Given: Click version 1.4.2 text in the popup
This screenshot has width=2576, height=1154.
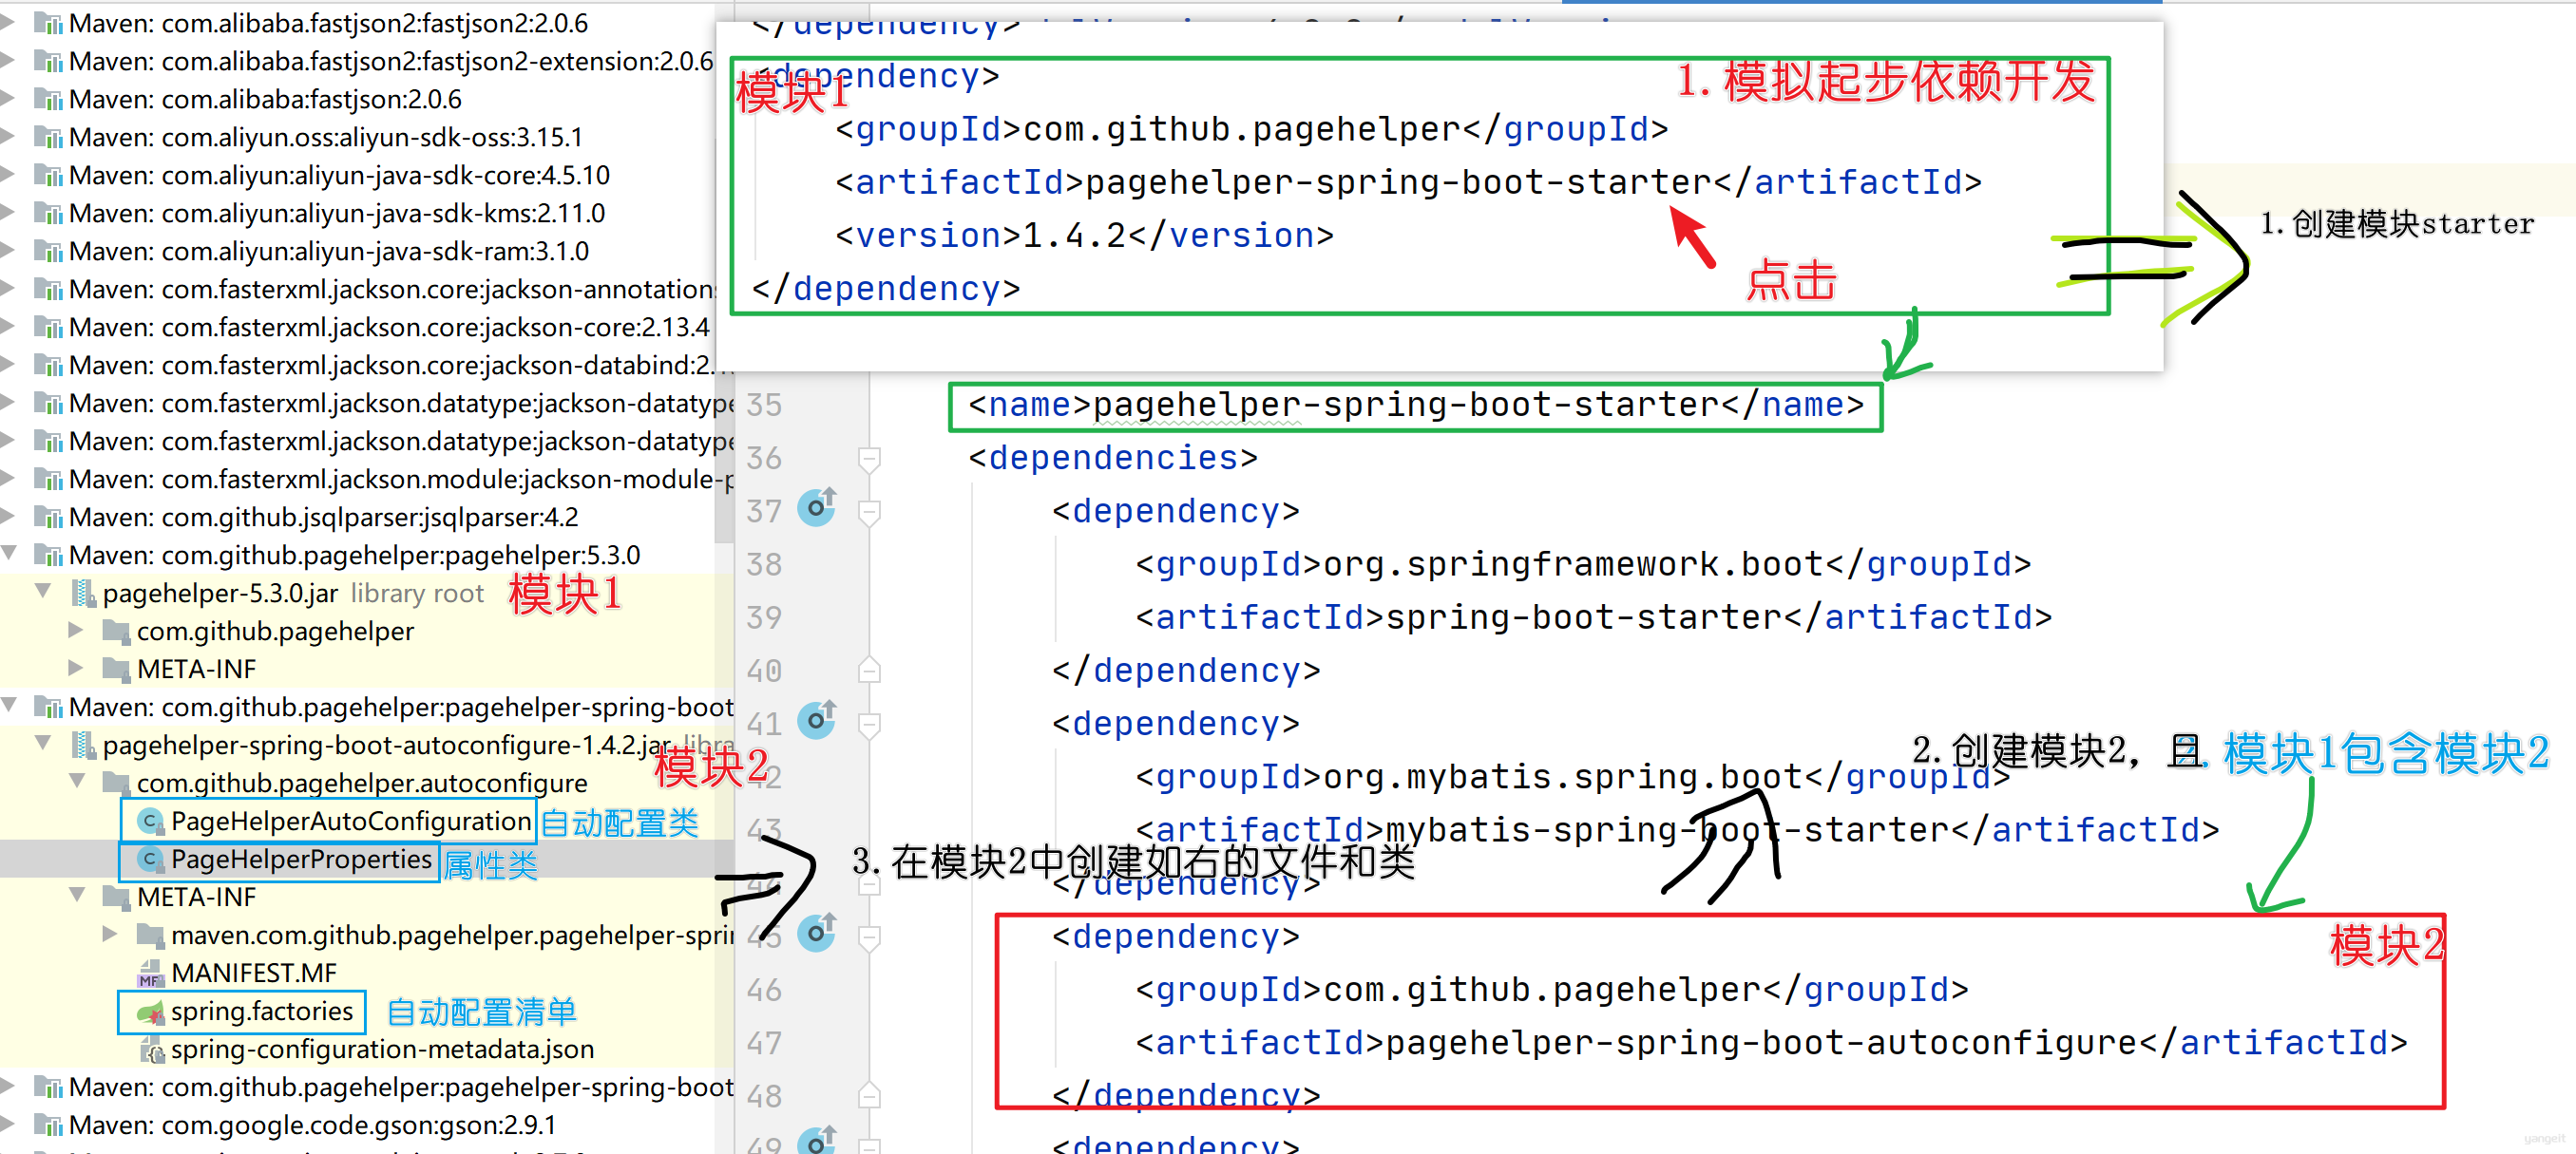Looking at the screenshot, I should tap(1075, 236).
